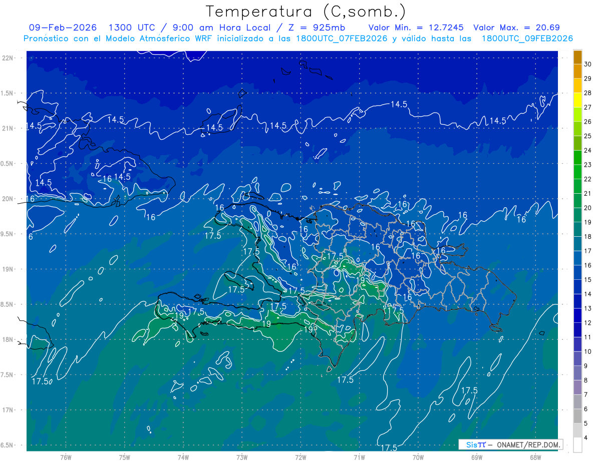Click the 25 label on the color scale
Viewport: 601px width, 464px height.
pos(587,136)
